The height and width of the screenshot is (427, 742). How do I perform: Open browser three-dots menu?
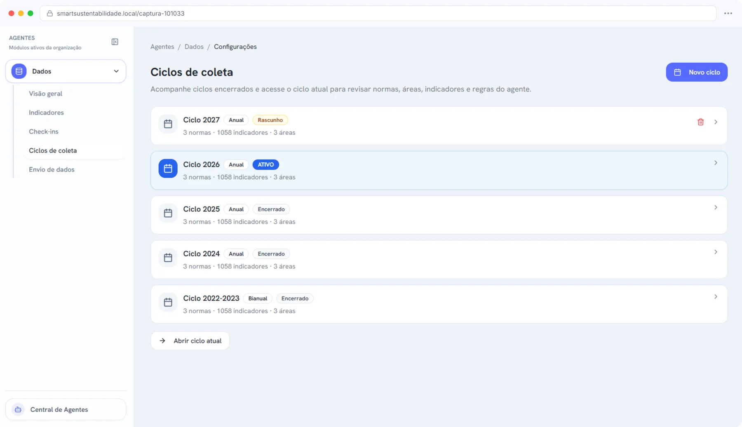click(x=728, y=13)
